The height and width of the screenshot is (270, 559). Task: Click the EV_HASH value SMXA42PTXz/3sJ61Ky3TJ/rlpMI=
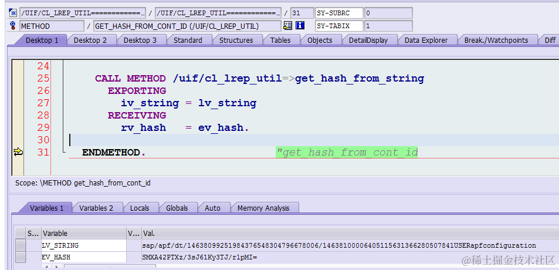(x=199, y=257)
